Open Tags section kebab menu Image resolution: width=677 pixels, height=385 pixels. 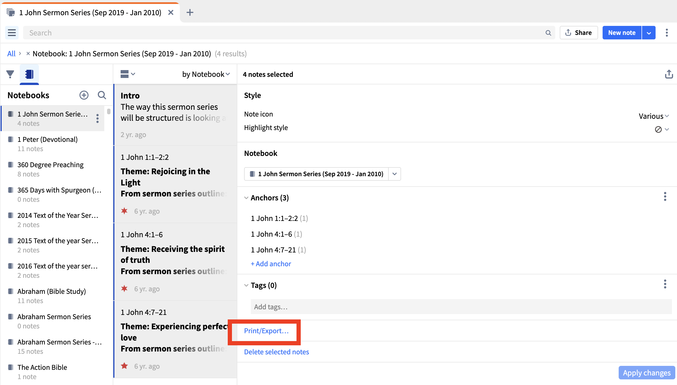[665, 284]
